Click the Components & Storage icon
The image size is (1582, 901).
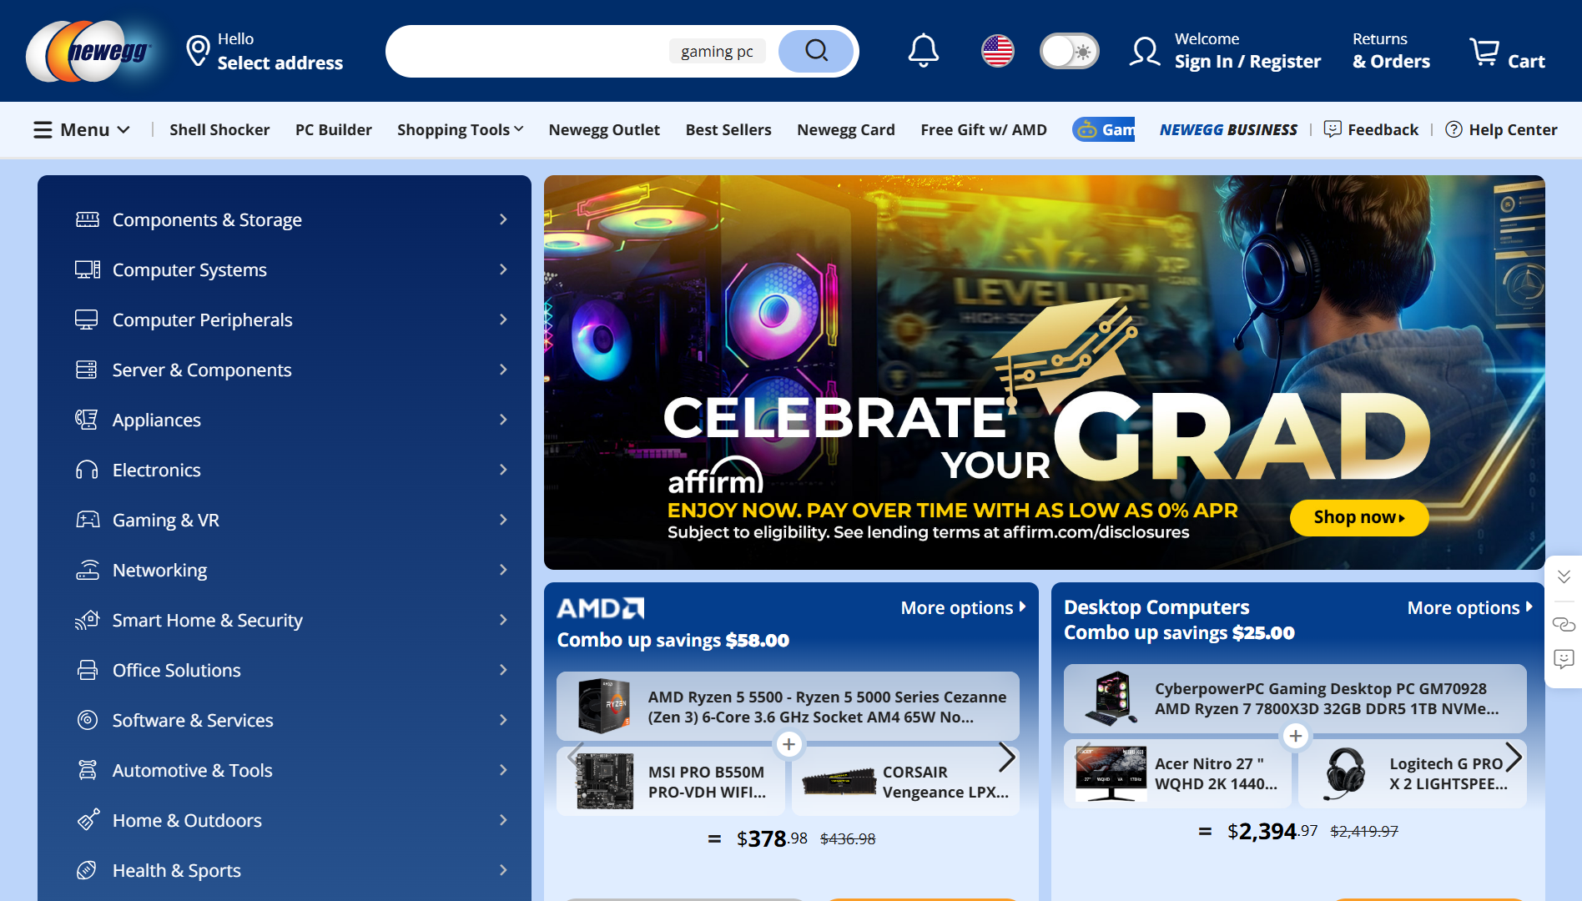point(87,219)
